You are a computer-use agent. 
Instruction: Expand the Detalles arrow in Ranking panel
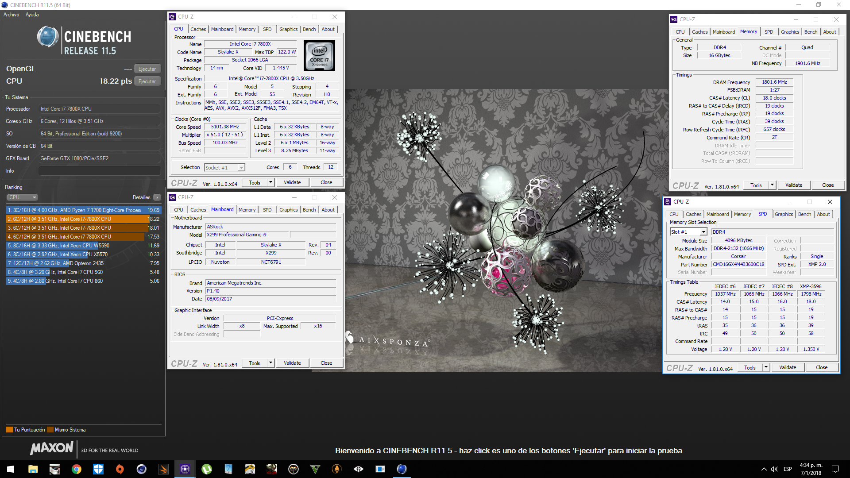point(157,197)
